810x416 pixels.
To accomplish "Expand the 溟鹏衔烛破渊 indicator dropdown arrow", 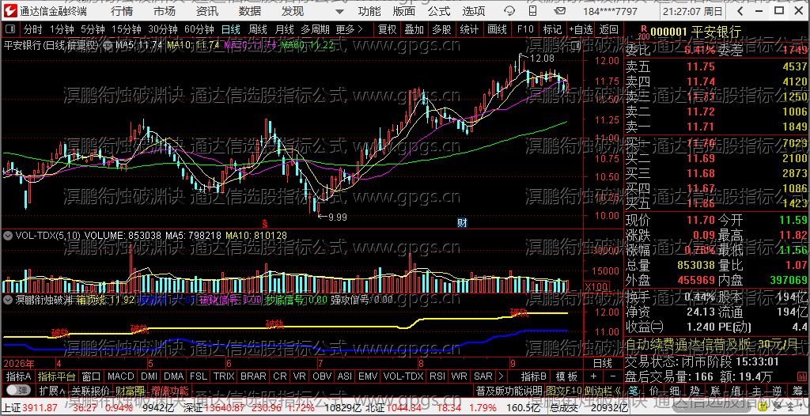I will (8, 299).
